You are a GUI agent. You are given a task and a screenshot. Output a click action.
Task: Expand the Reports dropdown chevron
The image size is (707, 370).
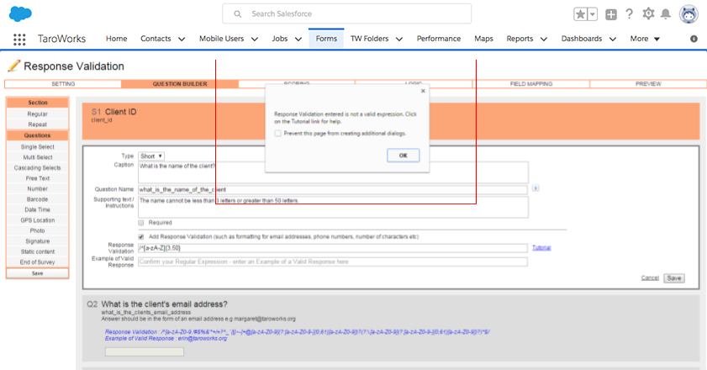click(x=544, y=40)
